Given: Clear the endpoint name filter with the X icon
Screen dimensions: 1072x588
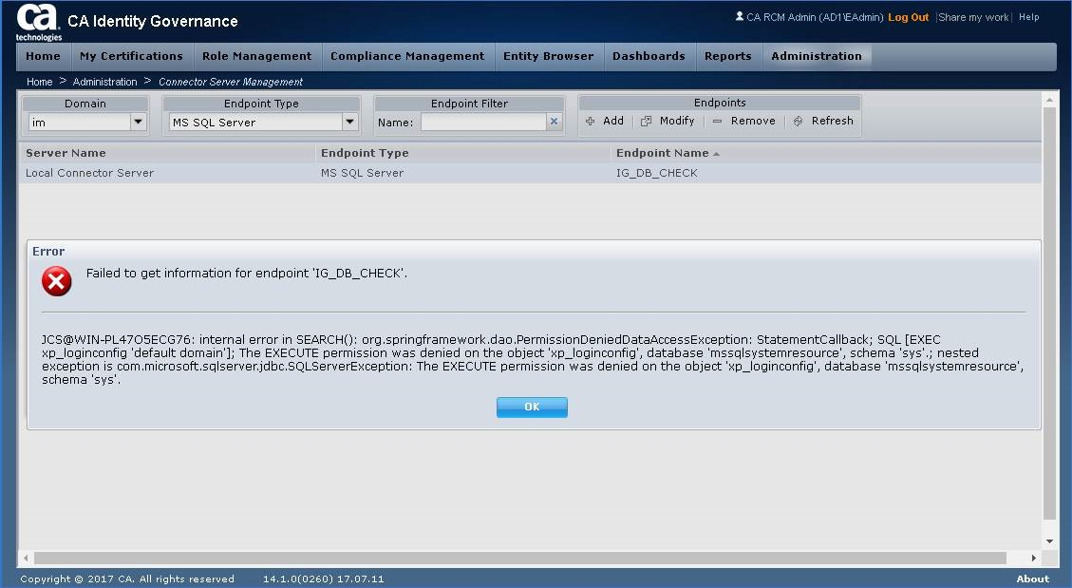Looking at the screenshot, I should pos(554,122).
